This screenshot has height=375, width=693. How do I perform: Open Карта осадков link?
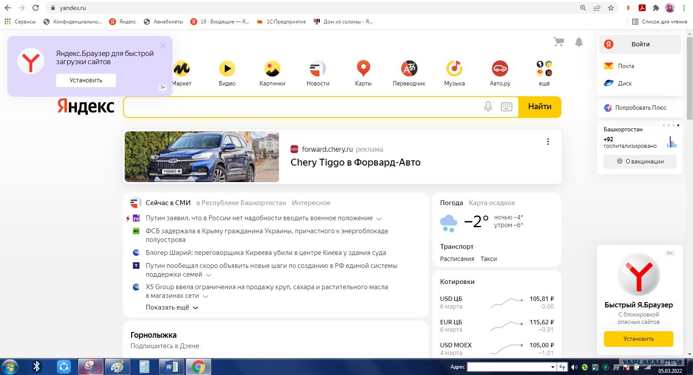[492, 203]
